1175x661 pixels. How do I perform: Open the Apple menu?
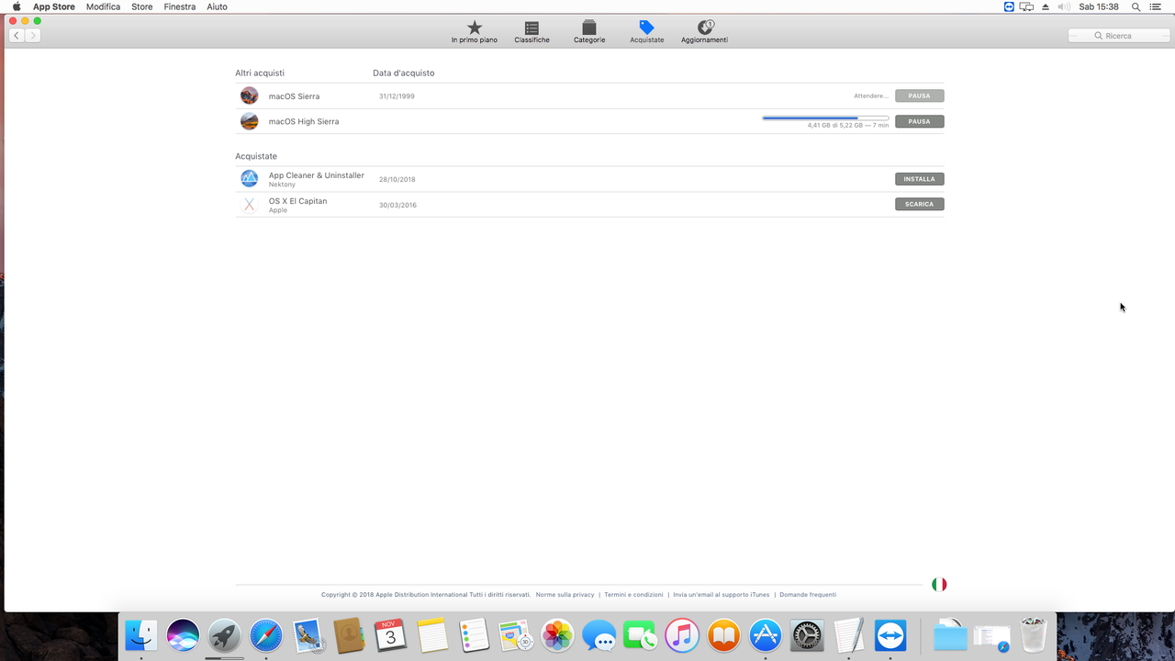(17, 6)
